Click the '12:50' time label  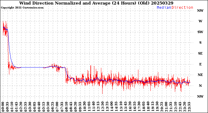[x=103, y=107]
